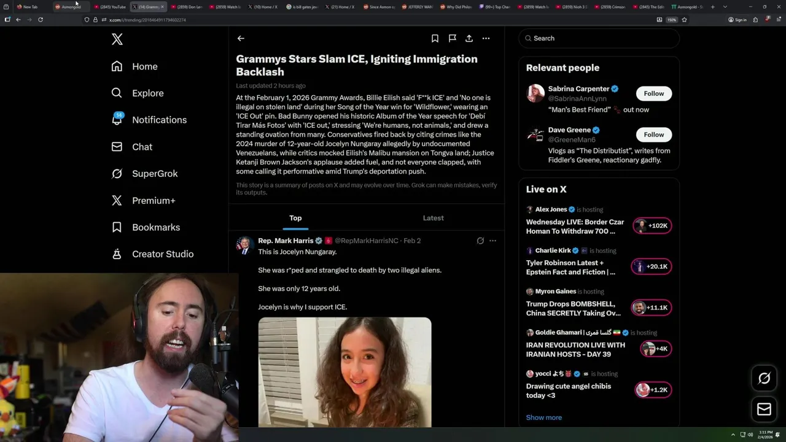The width and height of the screenshot is (786, 442).
Task: Add a new browser tab
Action: [712, 7]
